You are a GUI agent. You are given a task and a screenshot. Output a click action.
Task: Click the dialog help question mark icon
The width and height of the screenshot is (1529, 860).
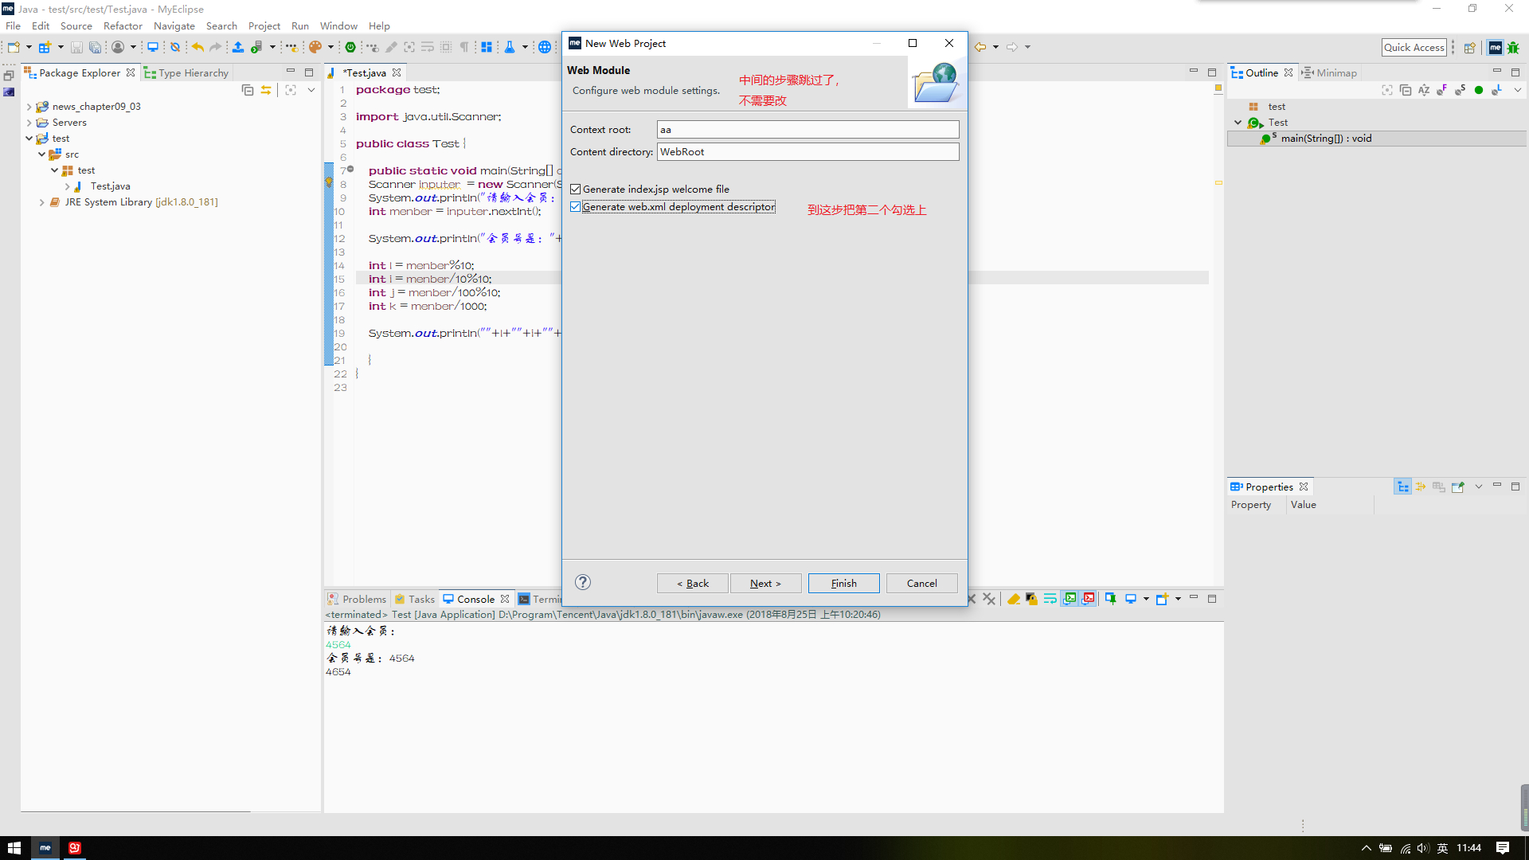(583, 582)
